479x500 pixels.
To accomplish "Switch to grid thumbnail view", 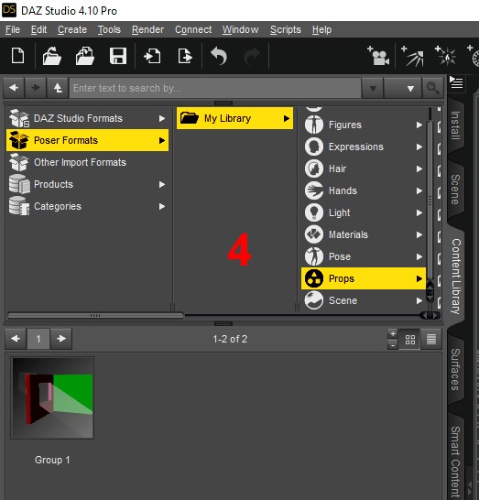I will point(409,340).
